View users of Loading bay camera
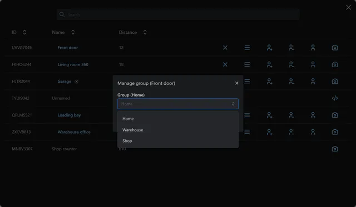This screenshot has height=207, width=356. pos(313,115)
